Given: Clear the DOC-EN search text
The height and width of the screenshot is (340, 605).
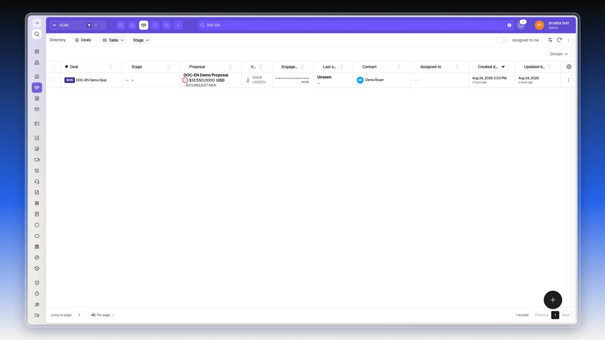Looking at the screenshot, I should coord(509,25).
